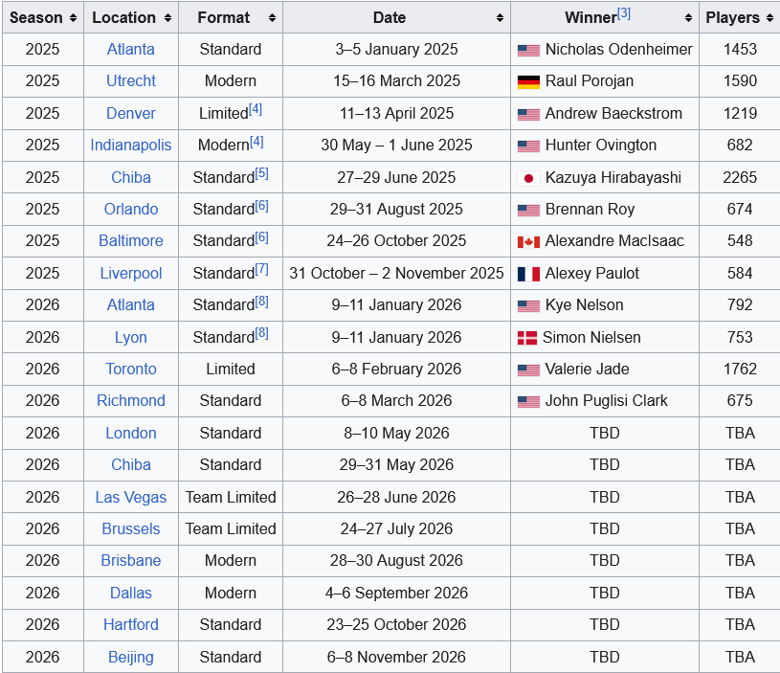The width and height of the screenshot is (780, 673).
Task: Select the TBD winner cell for Beijing
Action: (605, 657)
